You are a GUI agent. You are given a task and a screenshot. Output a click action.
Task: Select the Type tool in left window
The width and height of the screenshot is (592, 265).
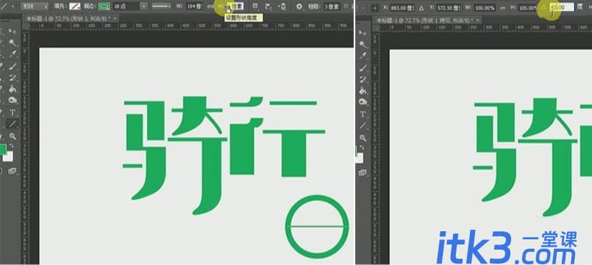pyautogui.click(x=13, y=112)
